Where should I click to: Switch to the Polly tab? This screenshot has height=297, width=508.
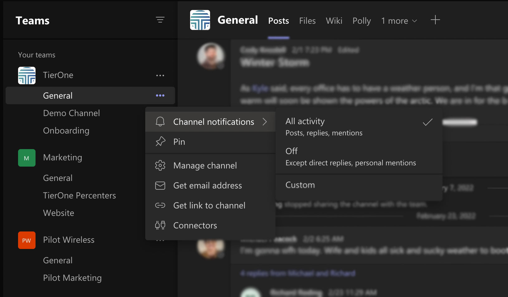tap(362, 21)
